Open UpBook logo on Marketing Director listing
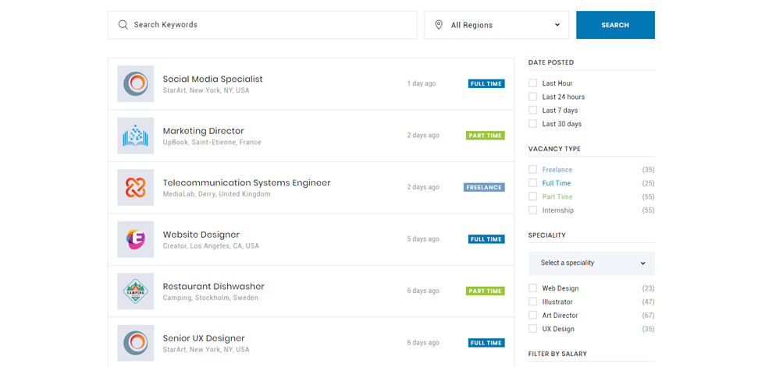Viewport: 765px width, 367px height. [136, 136]
